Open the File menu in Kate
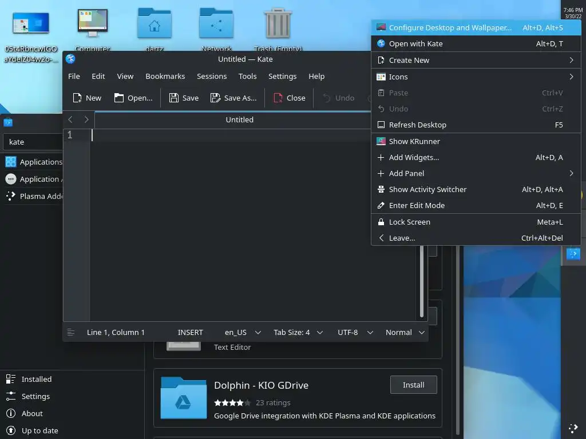The width and height of the screenshot is (586, 439). pyautogui.click(x=74, y=76)
